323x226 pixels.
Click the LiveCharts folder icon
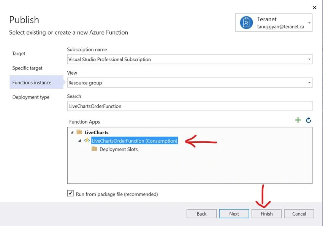tap(79, 132)
